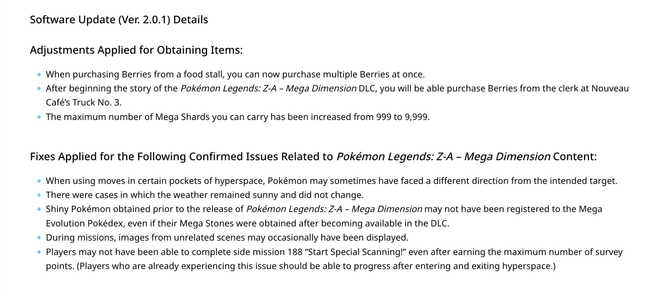Click the 999 to 9,999 Mega Shards sentence

click(238, 117)
